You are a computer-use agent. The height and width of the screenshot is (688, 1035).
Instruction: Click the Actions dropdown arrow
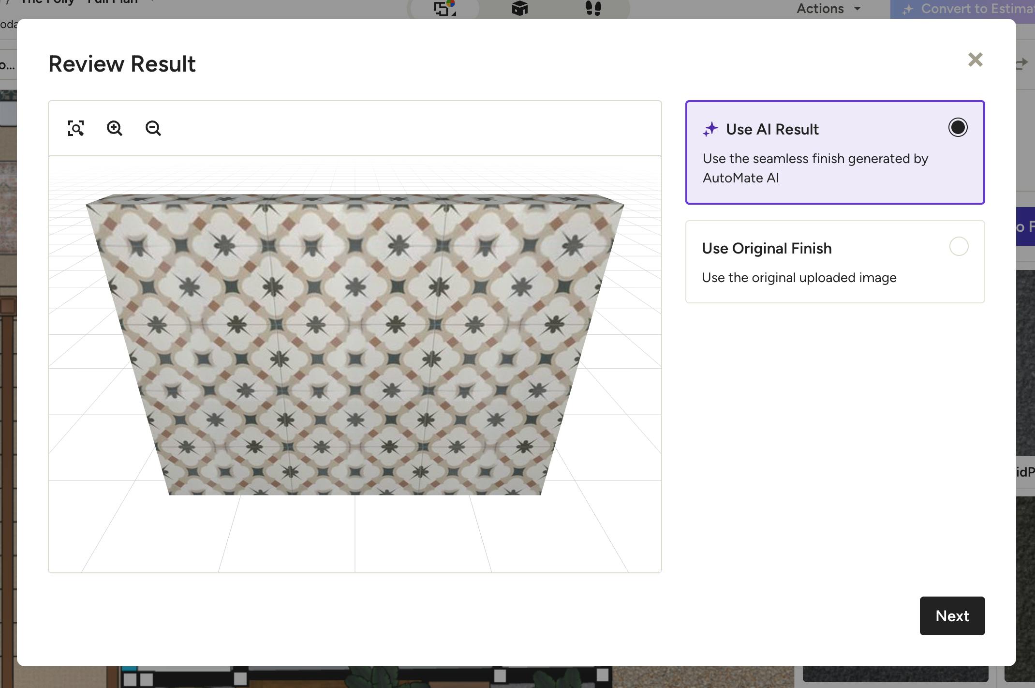point(858,8)
